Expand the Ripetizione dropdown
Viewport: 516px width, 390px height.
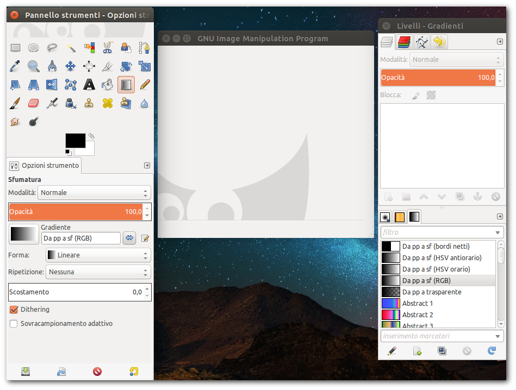pos(98,272)
